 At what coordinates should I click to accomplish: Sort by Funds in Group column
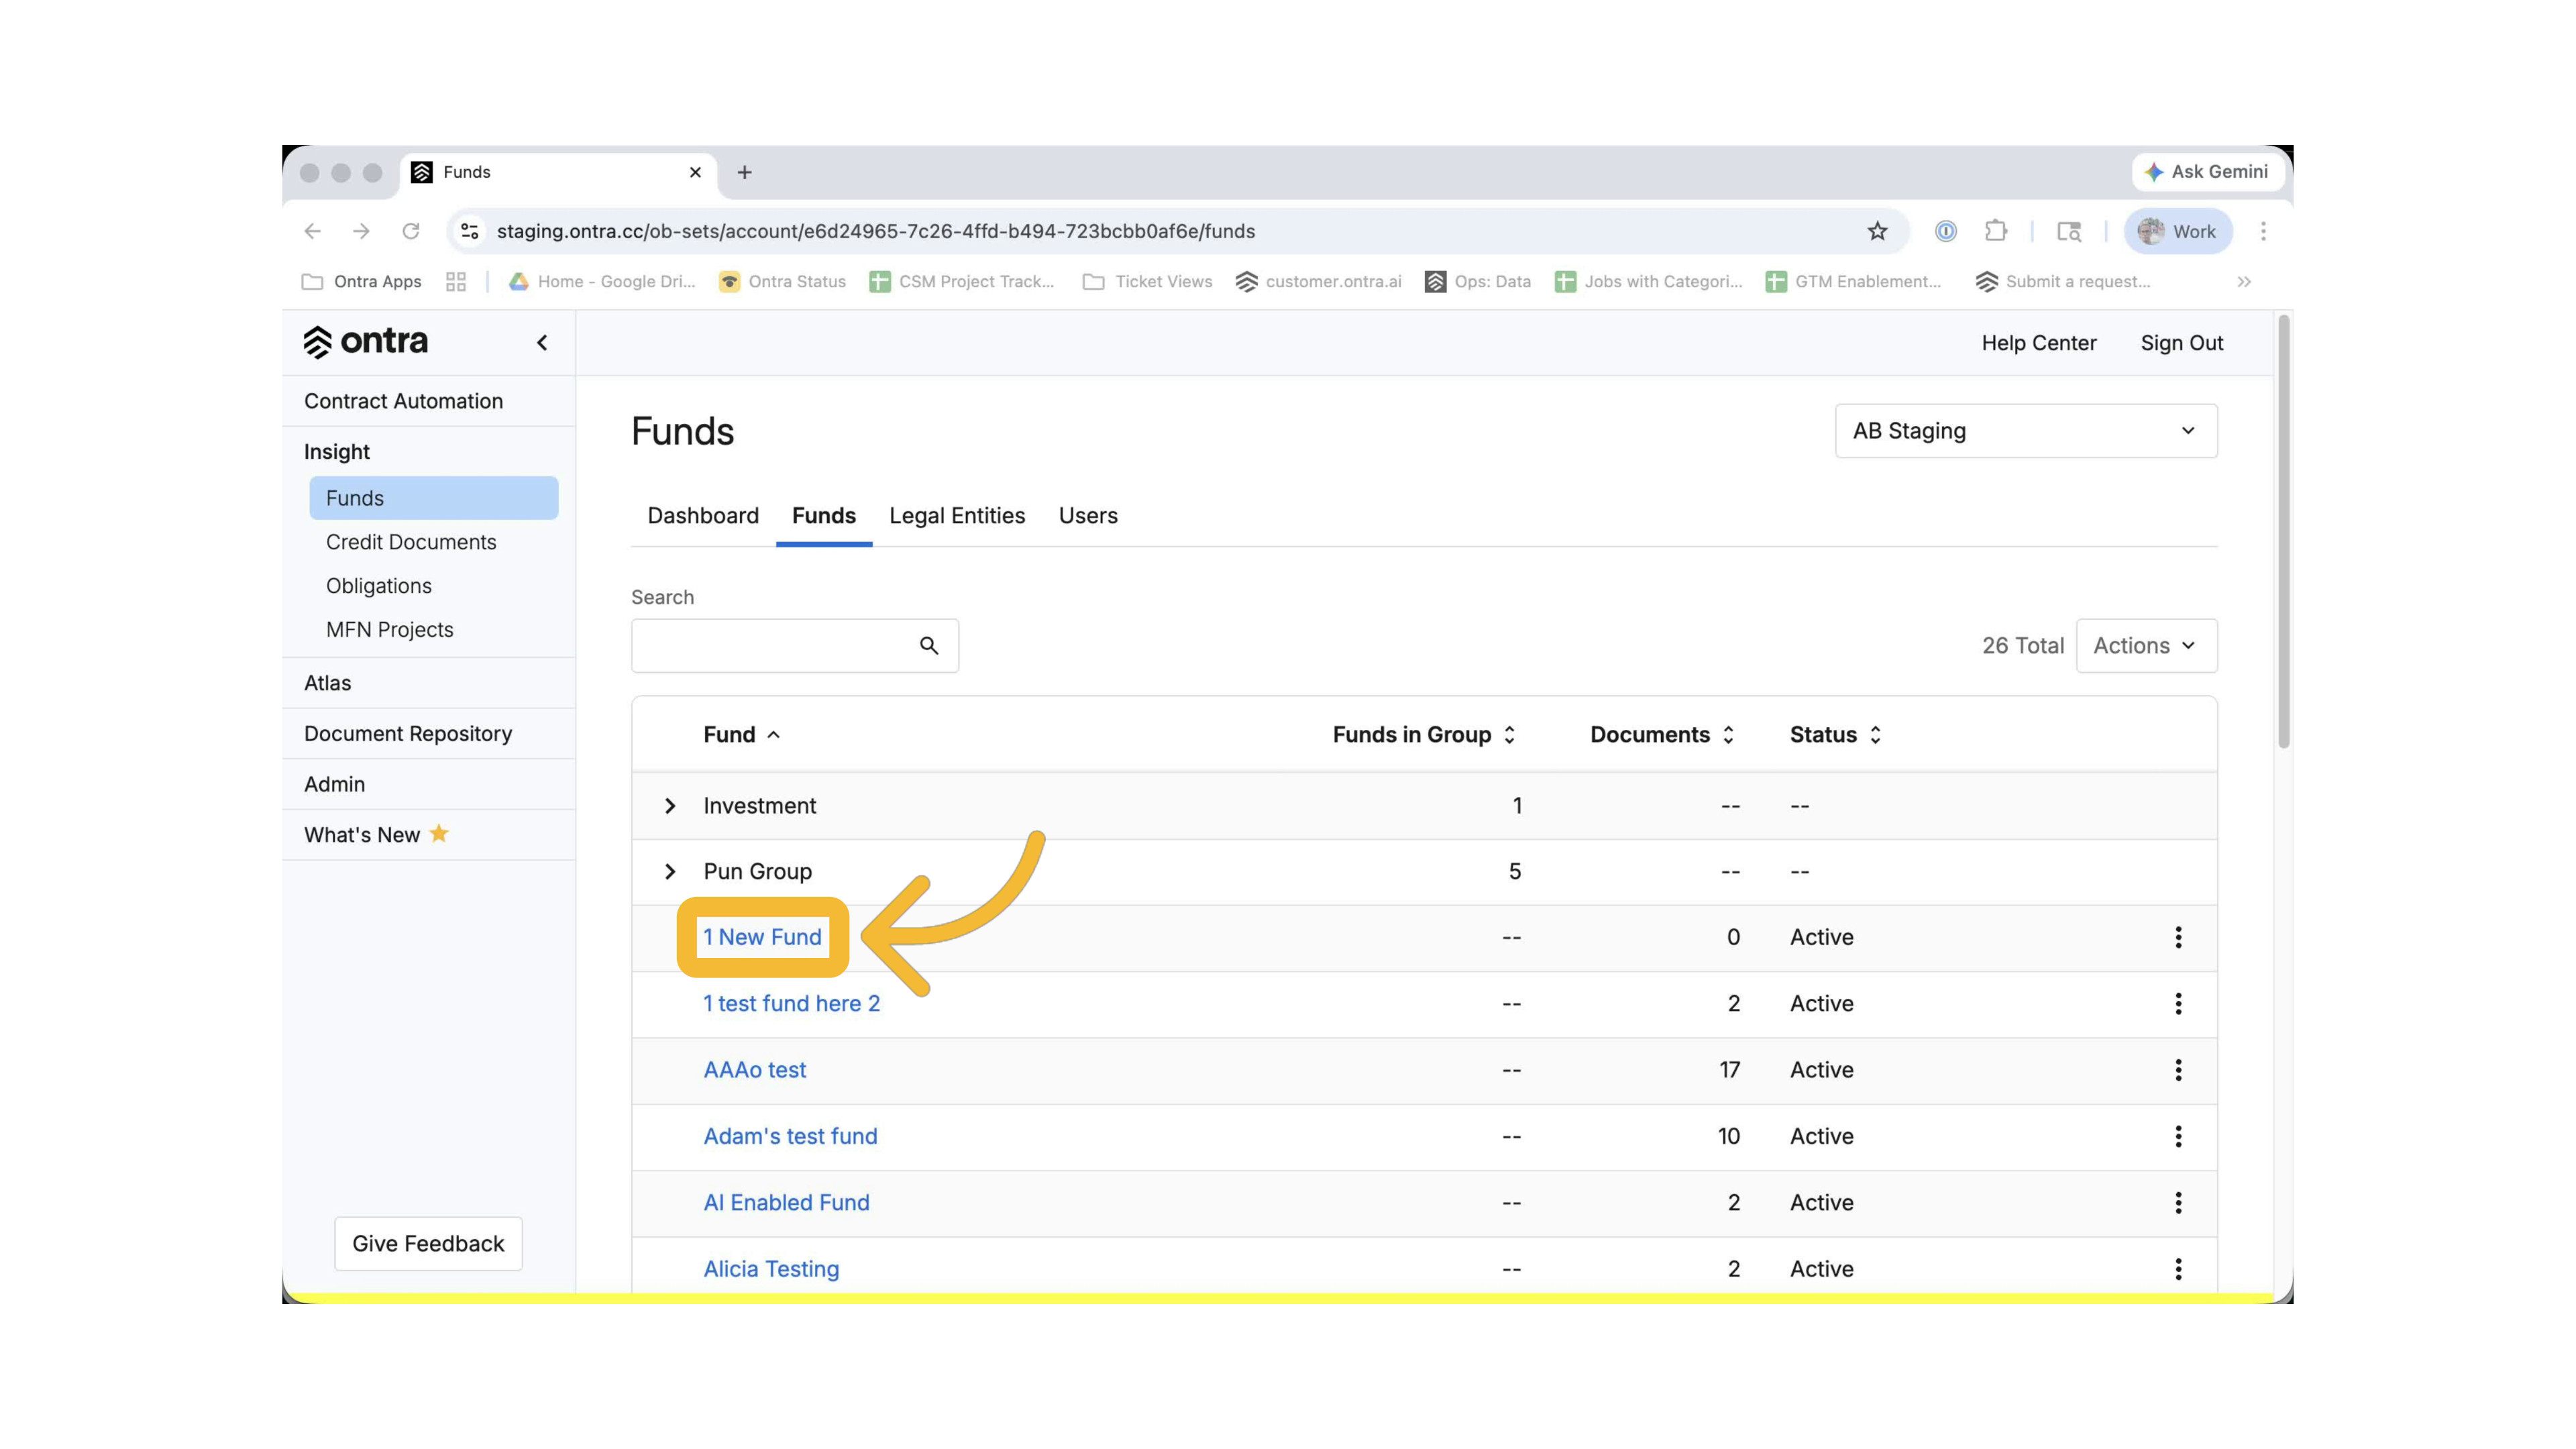click(x=1423, y=735)
